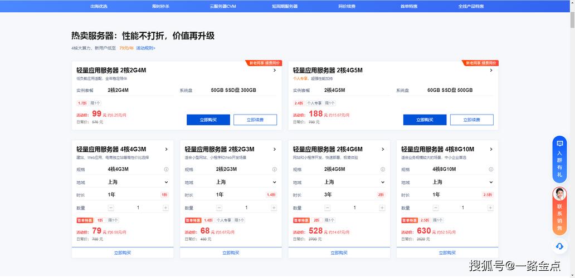
Task: Select the 限时秒杀 tab
Action: pyautogui.click(x=160, y=6)
